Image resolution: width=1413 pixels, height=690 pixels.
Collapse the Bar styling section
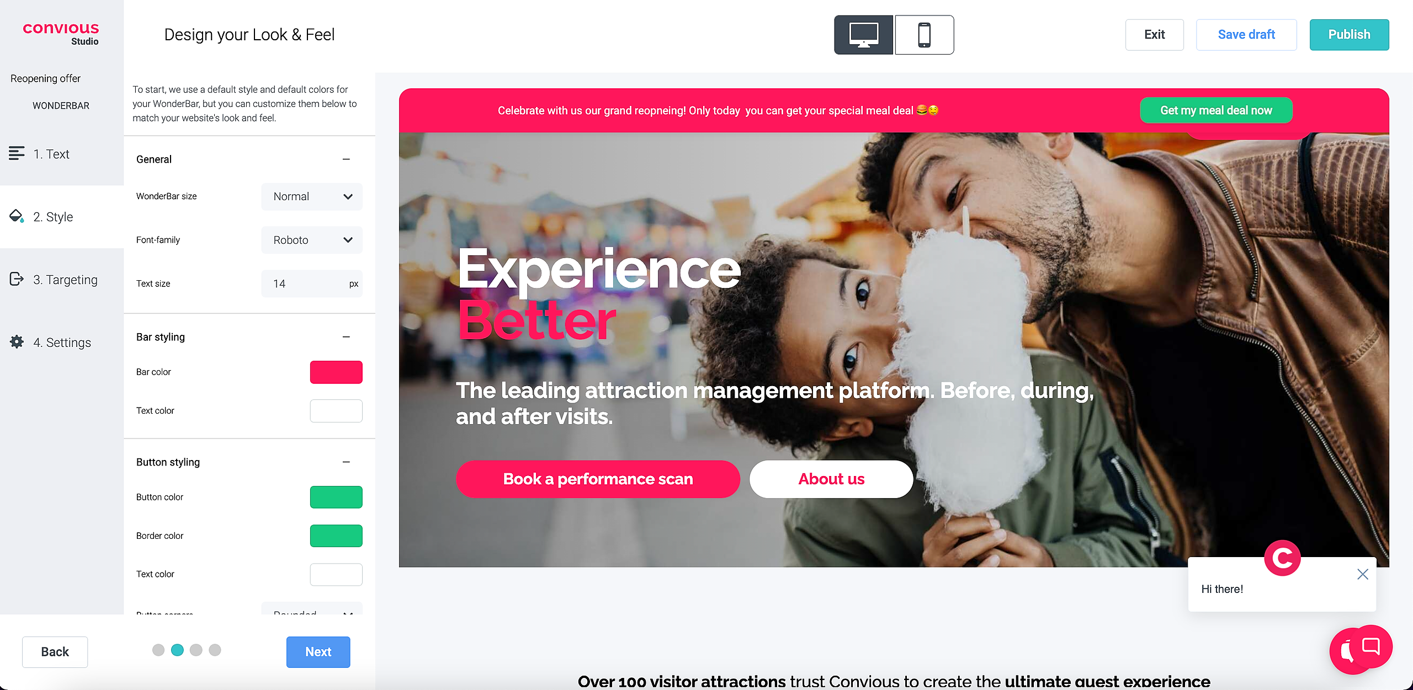point(346,337)
